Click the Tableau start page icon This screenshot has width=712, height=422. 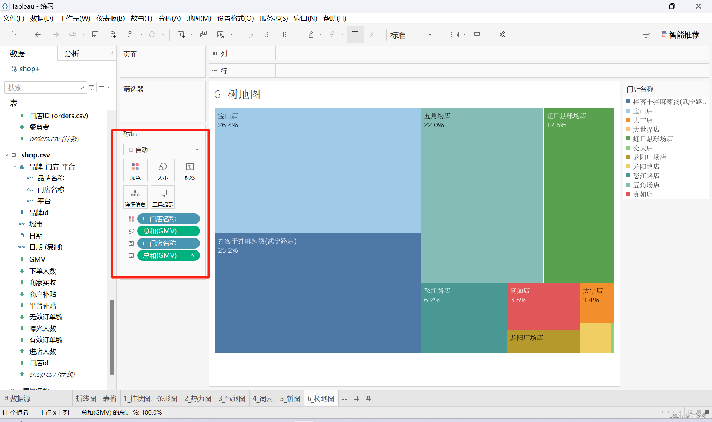13,34
